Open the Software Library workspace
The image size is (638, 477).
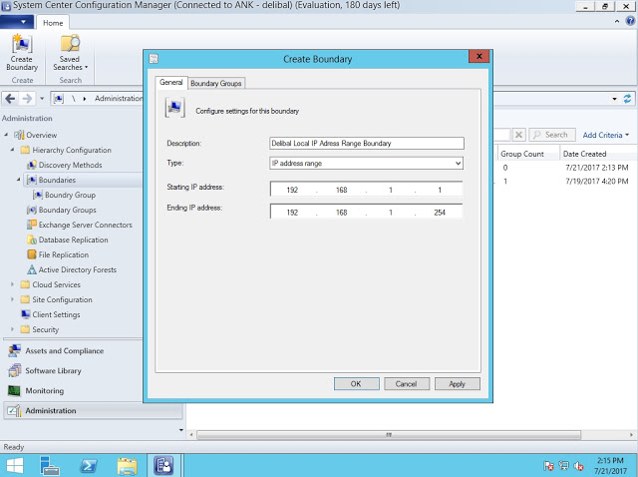[53, 371]
